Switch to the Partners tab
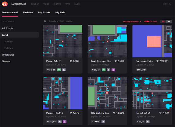 28,13
